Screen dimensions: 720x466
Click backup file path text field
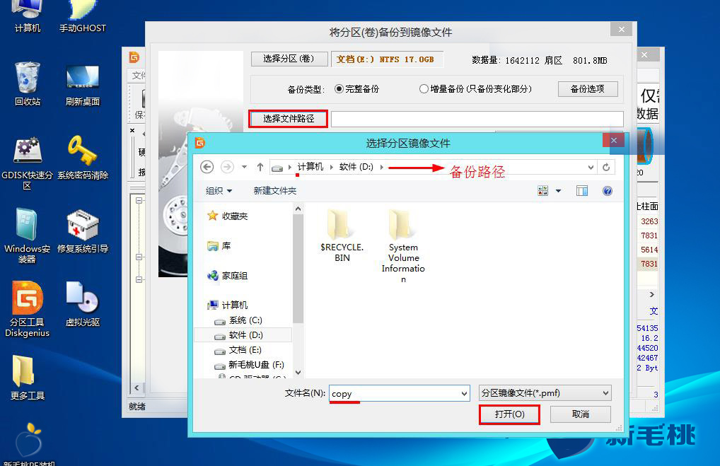(x=477, y=119)
